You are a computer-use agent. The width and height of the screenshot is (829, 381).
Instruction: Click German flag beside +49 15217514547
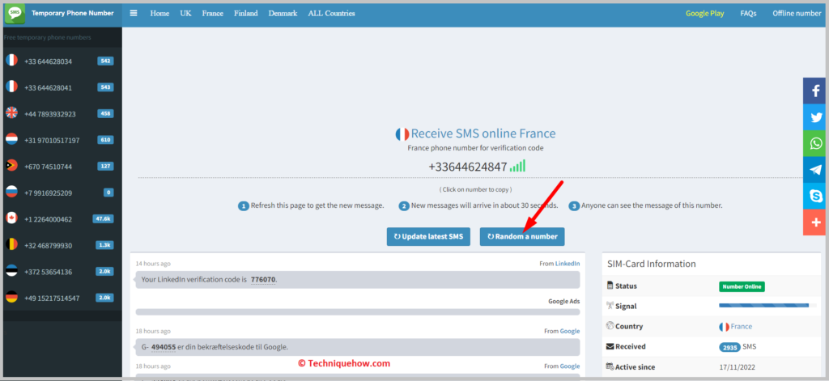point(11,298)
